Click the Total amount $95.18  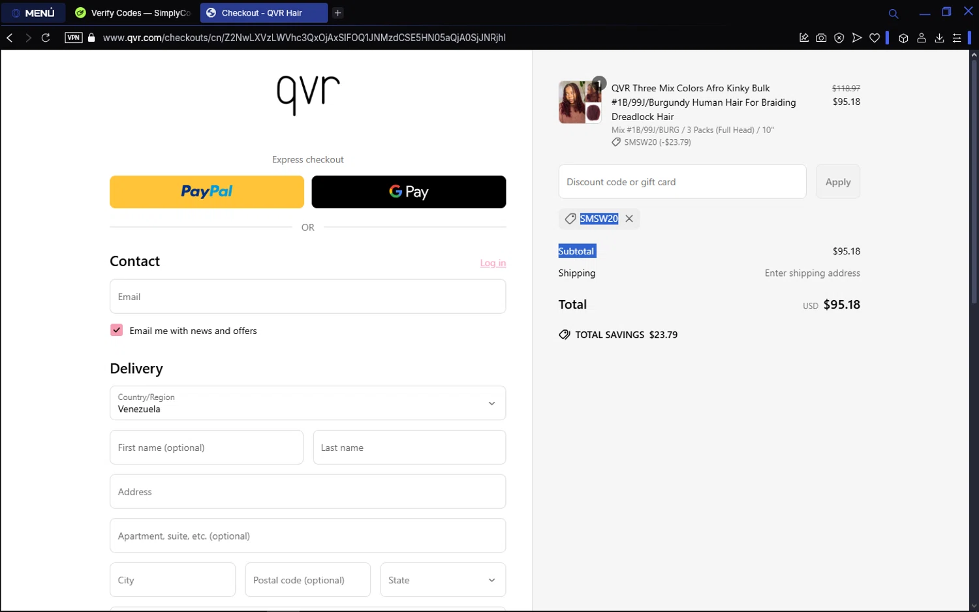pos(841,305)
